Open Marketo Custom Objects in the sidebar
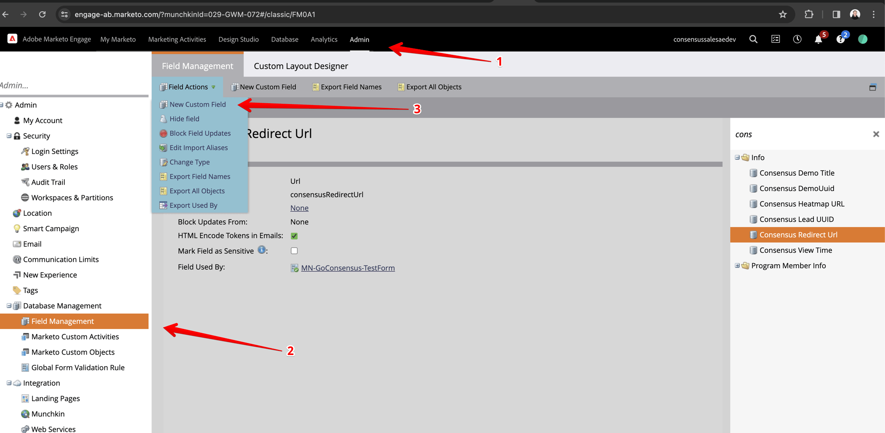Screen dimensions: 885x433 pos(73,352)
